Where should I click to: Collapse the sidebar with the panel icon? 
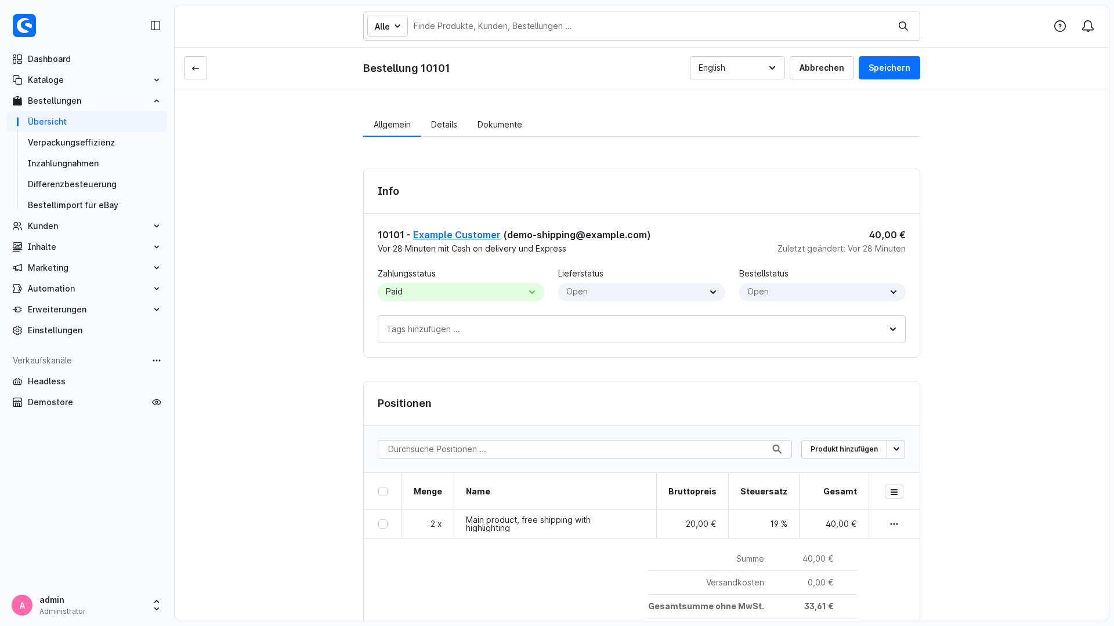coord(155,26)
